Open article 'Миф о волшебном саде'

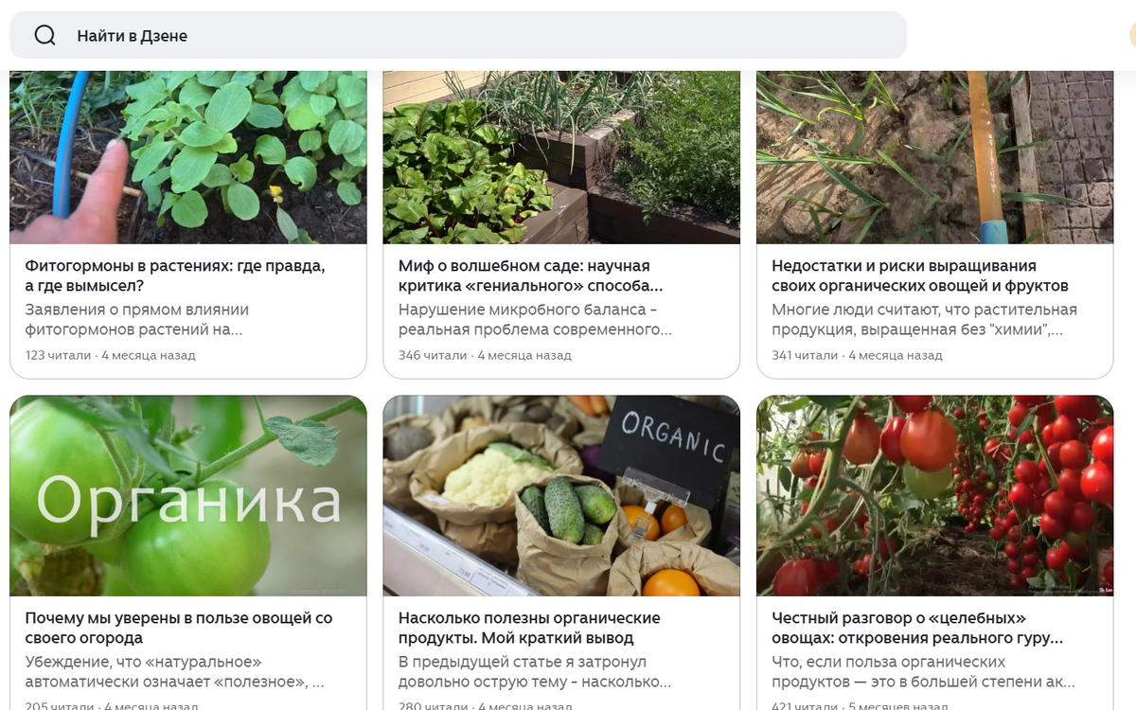[530, 275]
